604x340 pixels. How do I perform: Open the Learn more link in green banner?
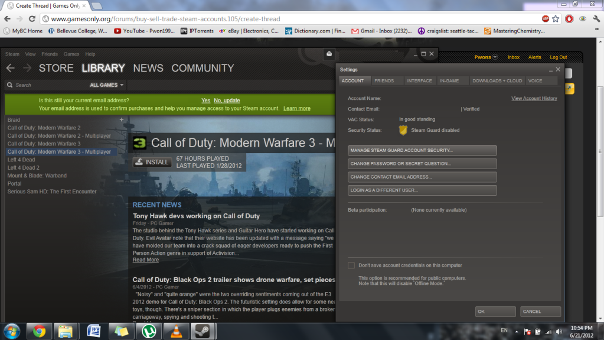point(297,108)
